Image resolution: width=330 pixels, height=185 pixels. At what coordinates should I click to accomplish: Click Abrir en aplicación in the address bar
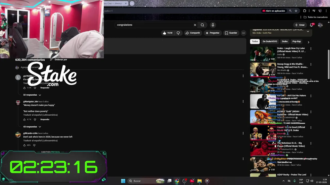click(274, 11)
